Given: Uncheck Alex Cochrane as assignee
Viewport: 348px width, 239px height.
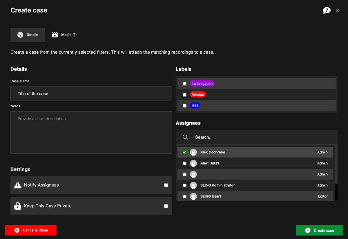Looking at the screenshot, I should coord(184,152).
